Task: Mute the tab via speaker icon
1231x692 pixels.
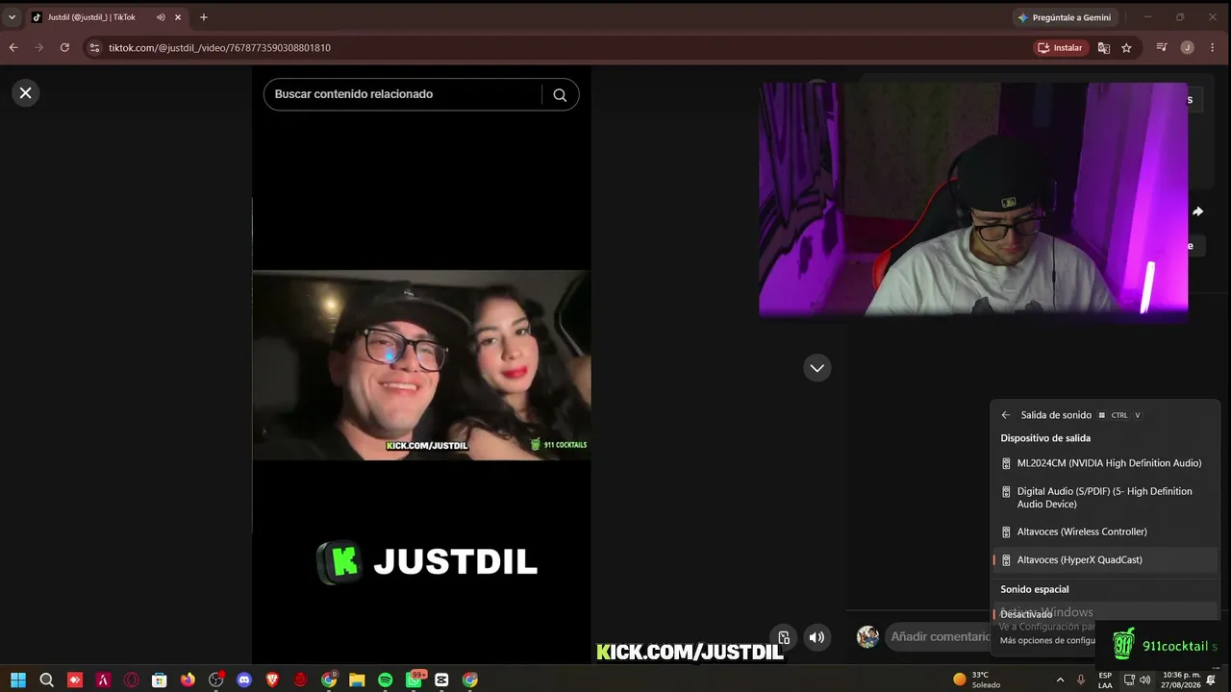Action: 161,17
